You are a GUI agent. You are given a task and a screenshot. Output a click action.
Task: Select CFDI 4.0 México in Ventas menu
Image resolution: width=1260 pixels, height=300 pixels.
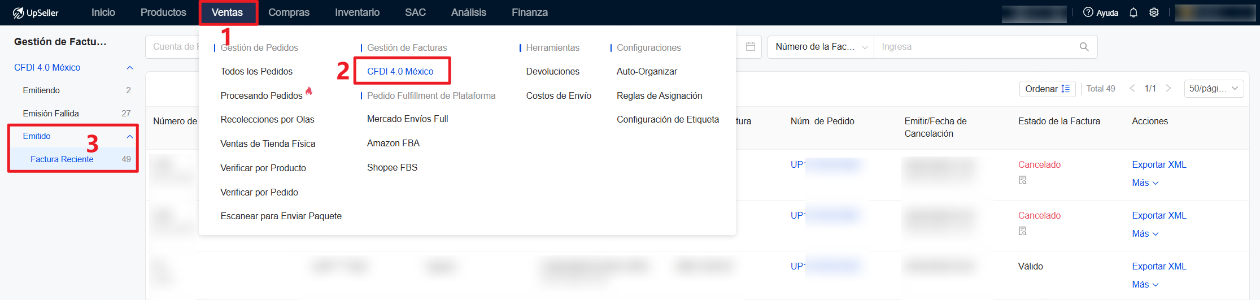coord(400,72)
